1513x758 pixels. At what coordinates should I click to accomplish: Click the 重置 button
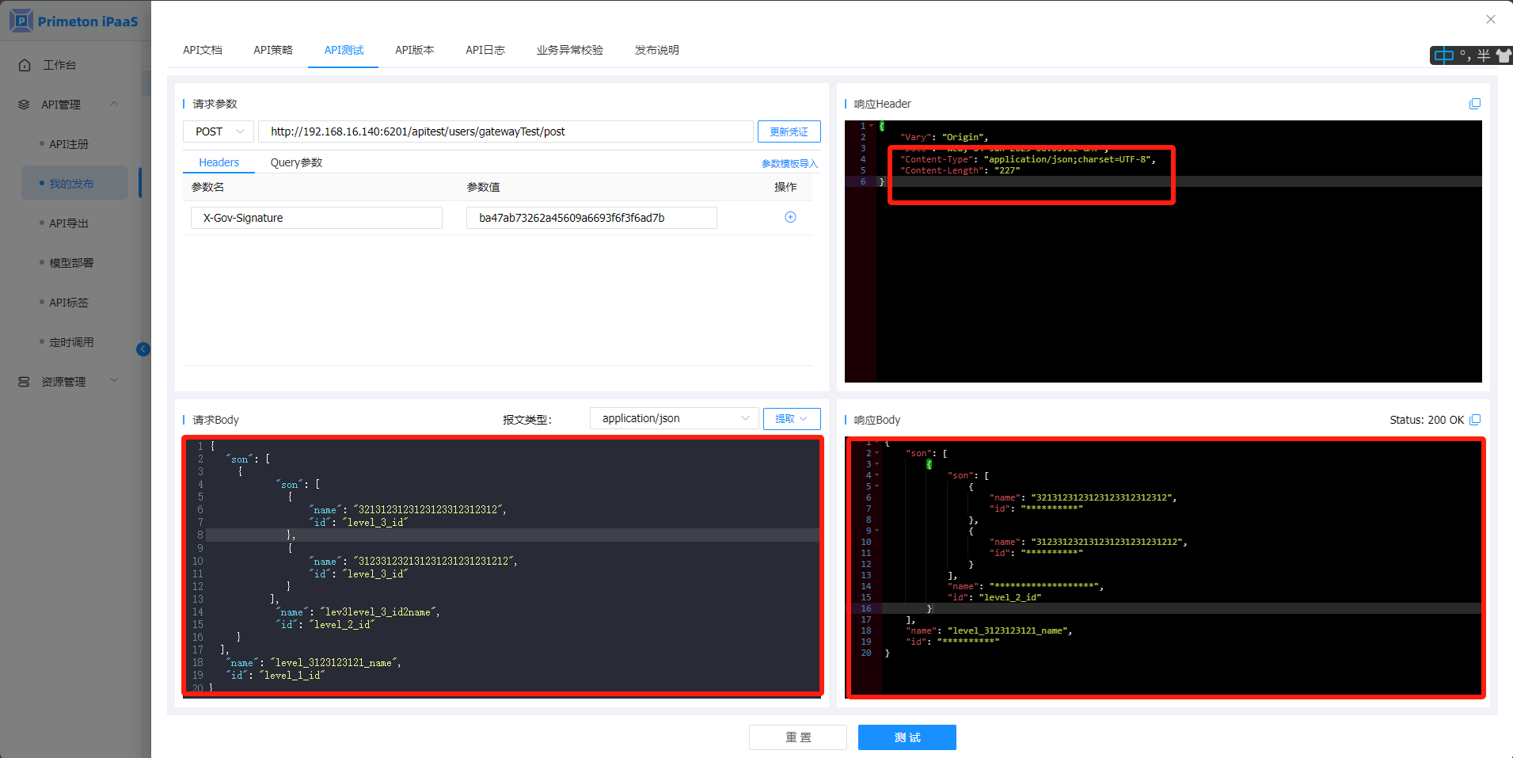tap(797, 737)
